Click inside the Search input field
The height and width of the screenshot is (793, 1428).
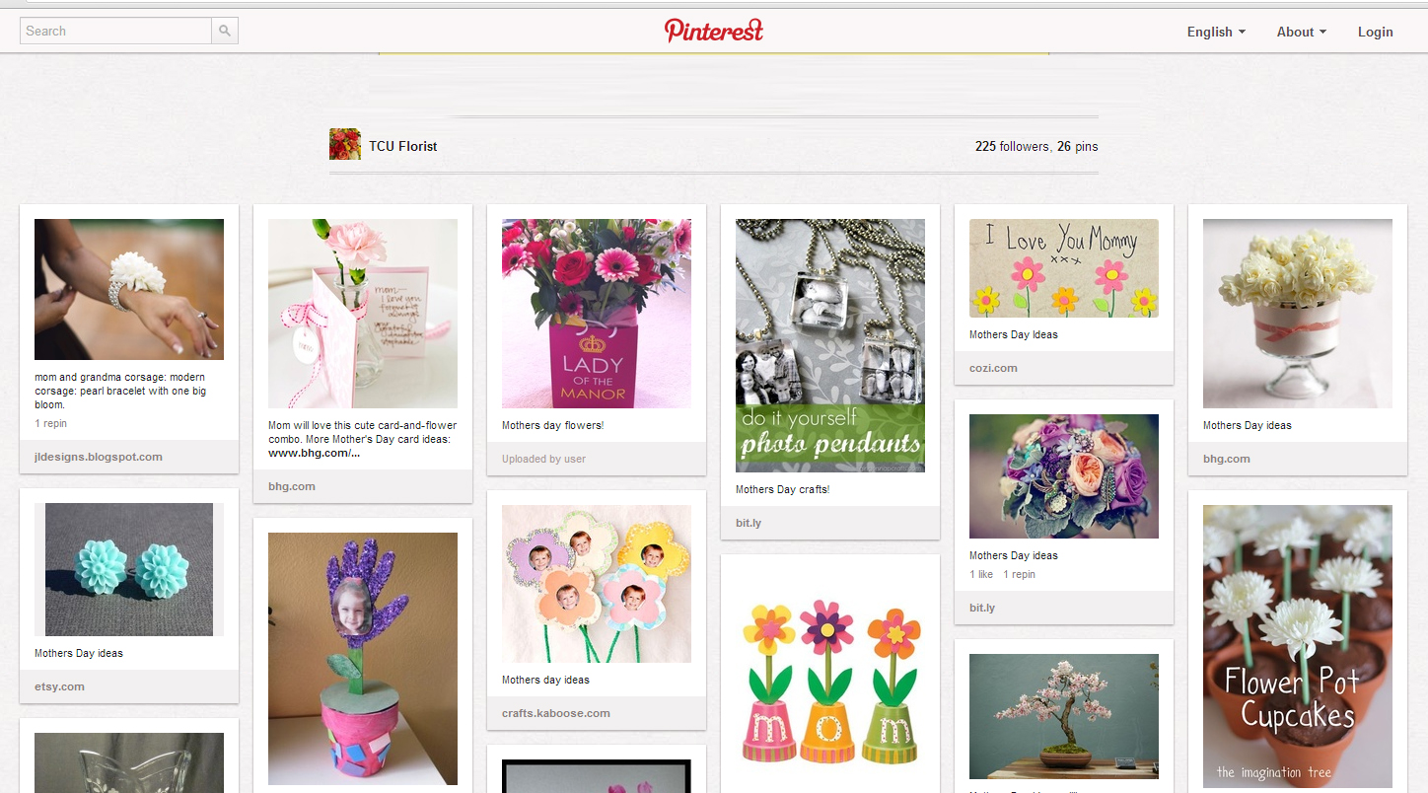click(x=115, y=31)
